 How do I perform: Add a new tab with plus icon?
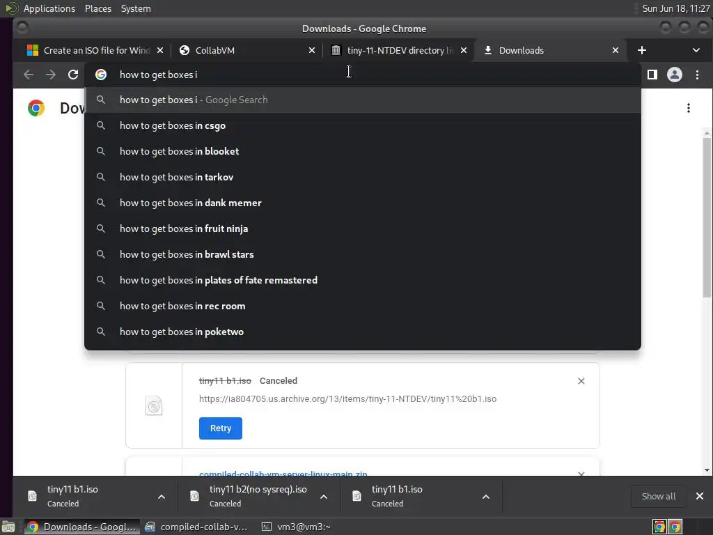pyautogui.click(x=641, y=50)
